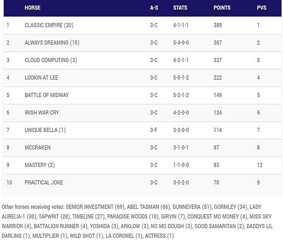Sort by the POINTS column header
Screen dimensions: 283x241
(x=222, y=8)
